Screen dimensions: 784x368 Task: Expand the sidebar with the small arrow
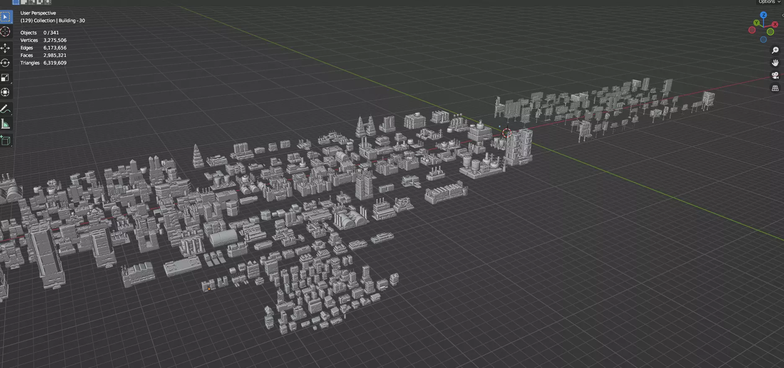coord(782,15)
